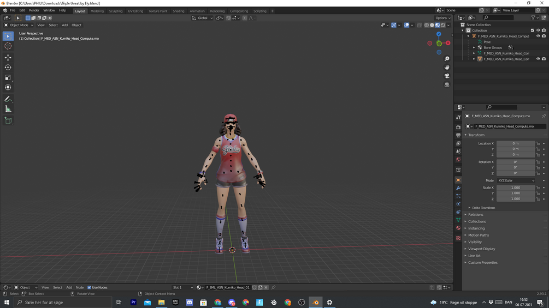Click the X axis on navigation gizmo
Viewport: 549px width, 308px height.
[x=448, y=43]
